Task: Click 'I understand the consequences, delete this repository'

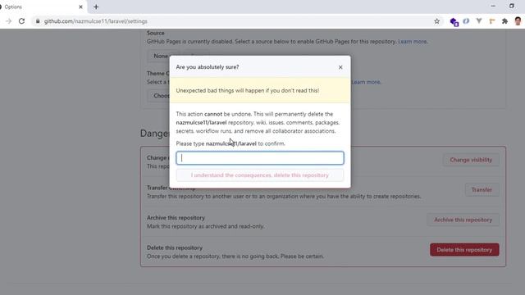Action: 260,175
